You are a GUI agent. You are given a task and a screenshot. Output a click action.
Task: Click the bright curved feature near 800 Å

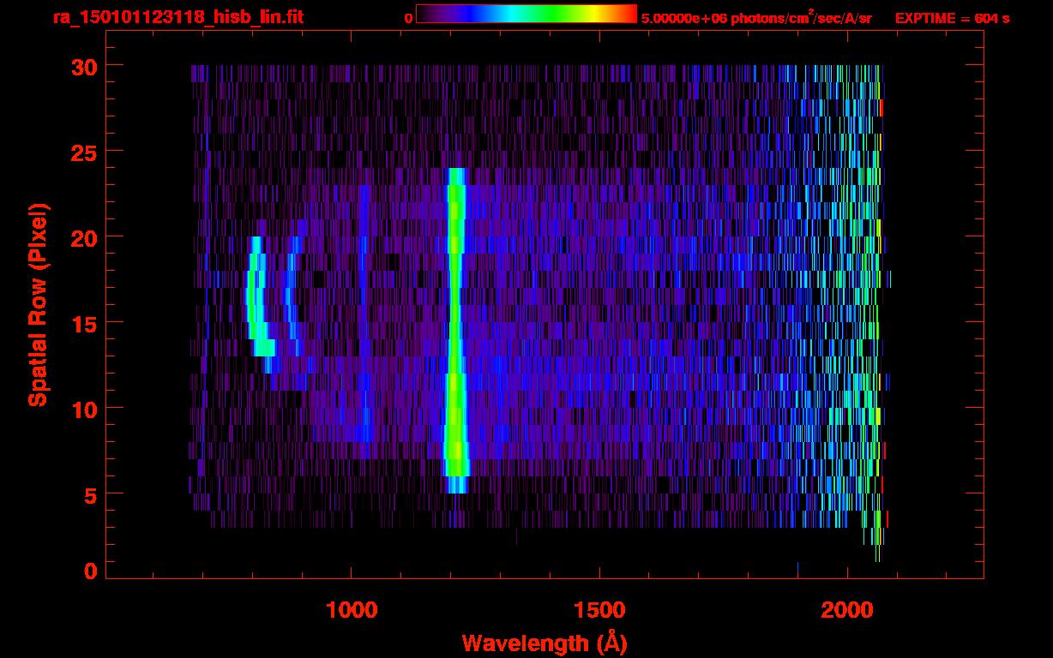(255, 300)
